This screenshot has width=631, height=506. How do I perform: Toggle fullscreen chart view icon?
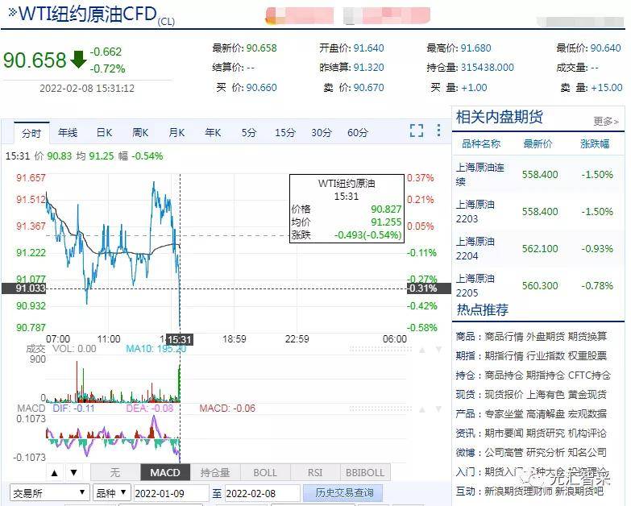pos(417,131)
